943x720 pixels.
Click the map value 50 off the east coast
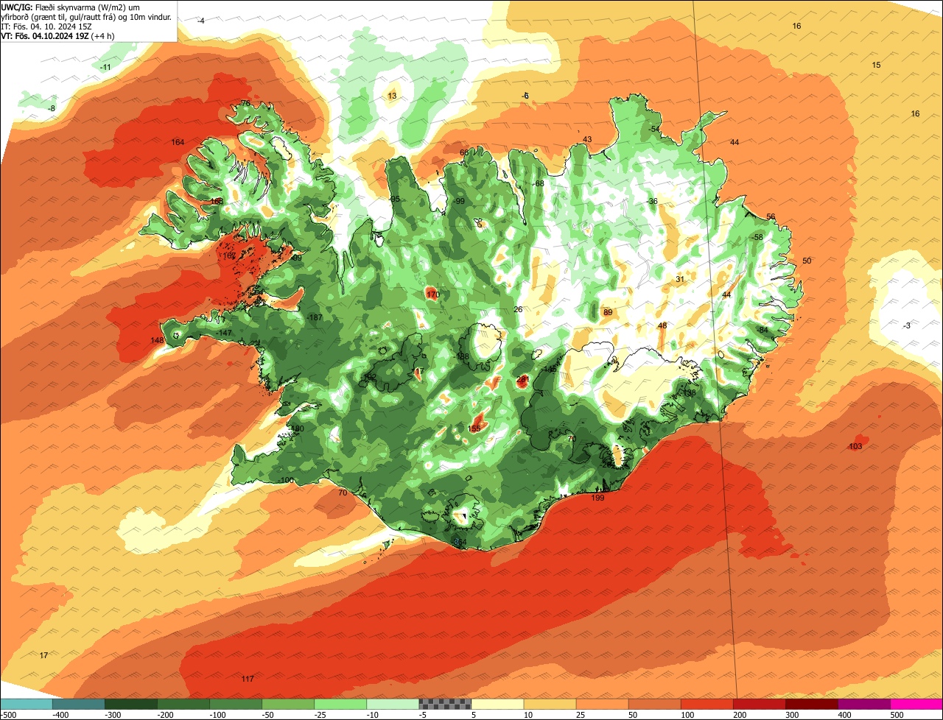coord(807,261)
